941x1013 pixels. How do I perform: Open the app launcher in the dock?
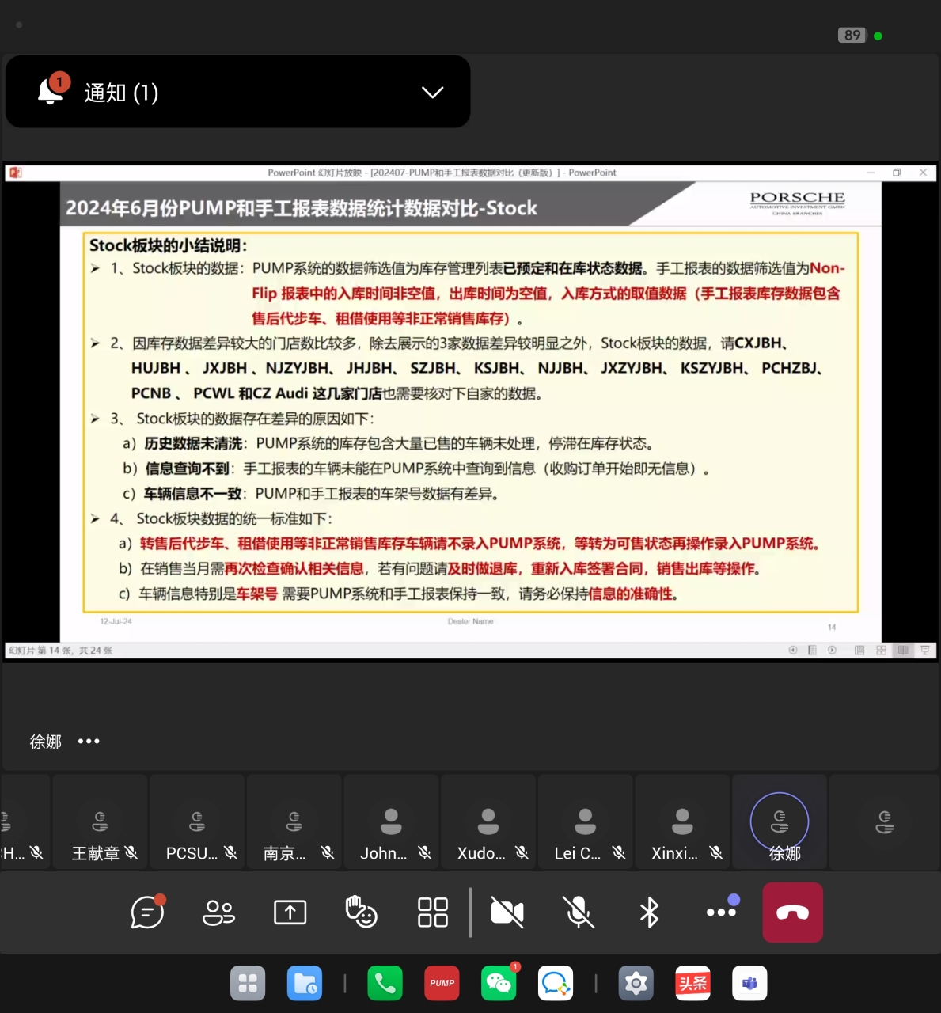click(248, 984)
